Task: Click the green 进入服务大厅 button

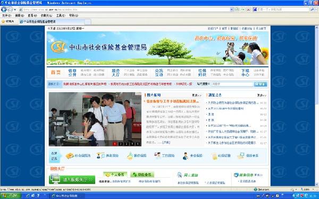Action: tap(72, 180)
